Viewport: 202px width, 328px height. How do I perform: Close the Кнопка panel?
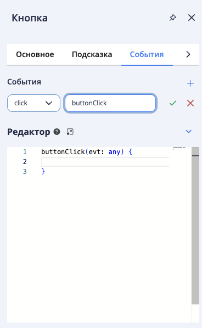(x=192, y=18)
